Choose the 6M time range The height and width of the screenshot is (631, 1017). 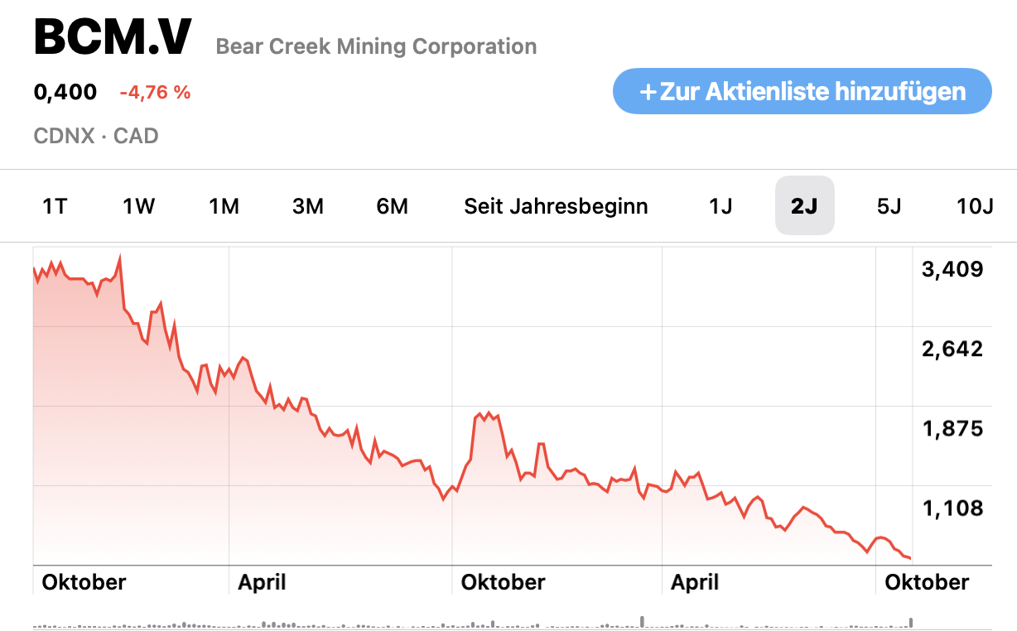[x=393, y=206]
